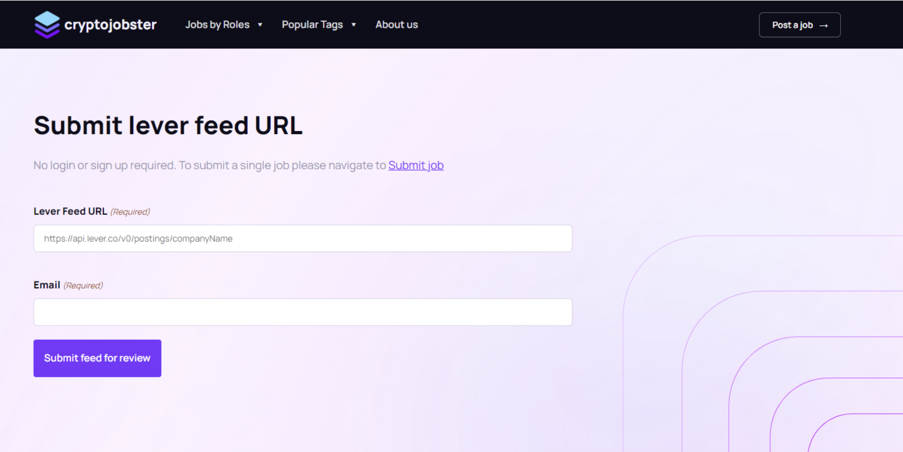Select the layered stack logo graphic
This screenshot has width=903, height=452.
click(x=46, y=24)
